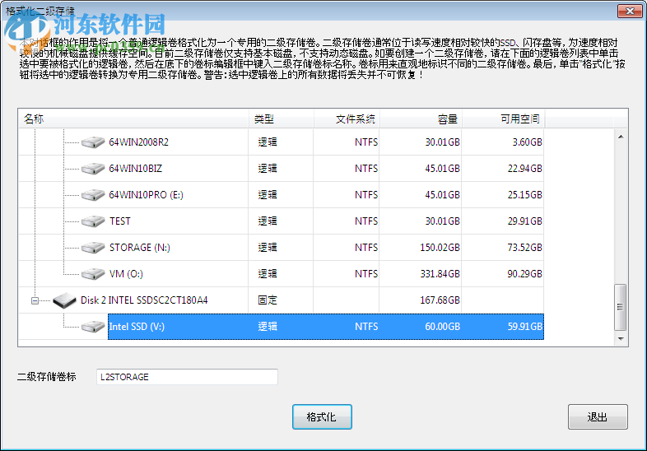
Task: Click 22.94GB free space of 64WIN10BIZ
Action: (x=525, y=169)
